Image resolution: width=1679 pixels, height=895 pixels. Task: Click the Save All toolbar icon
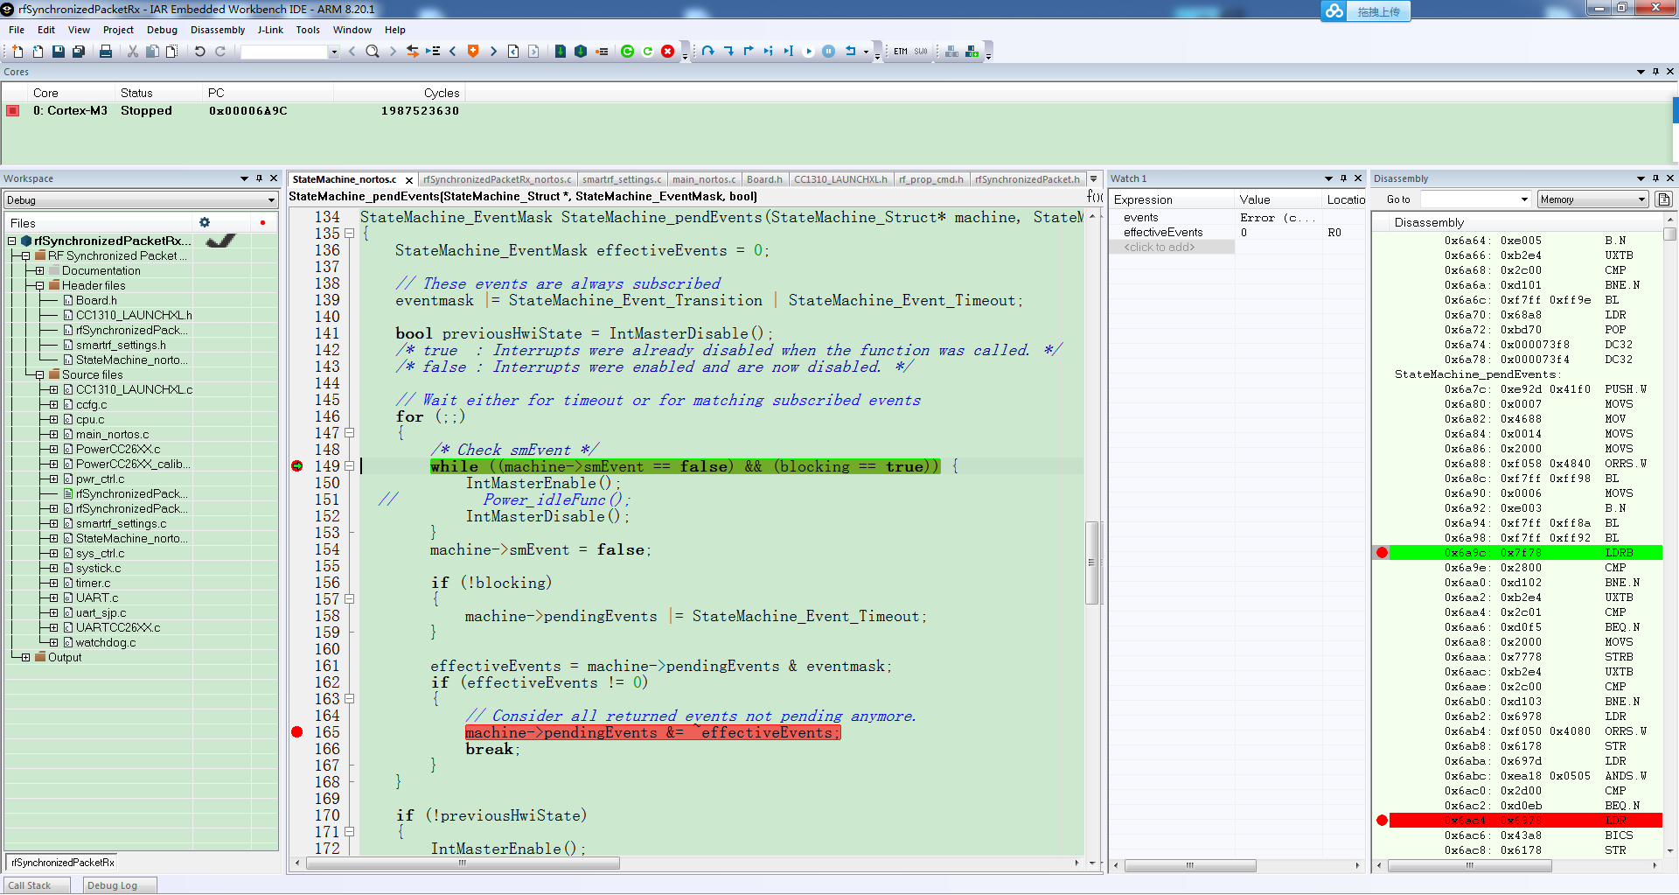point(78,52)
